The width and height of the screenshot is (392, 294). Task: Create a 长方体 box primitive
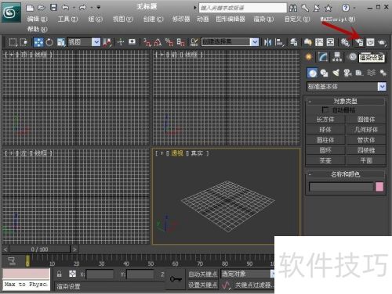pyautogui.click(x=325, y=120)
